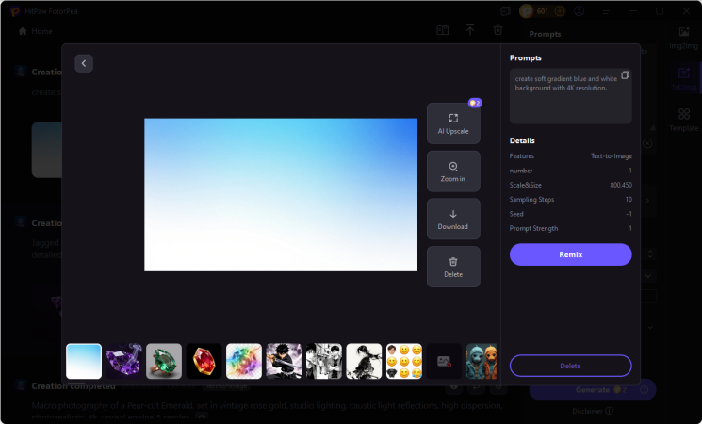Open the Home tab

[36, 31]
